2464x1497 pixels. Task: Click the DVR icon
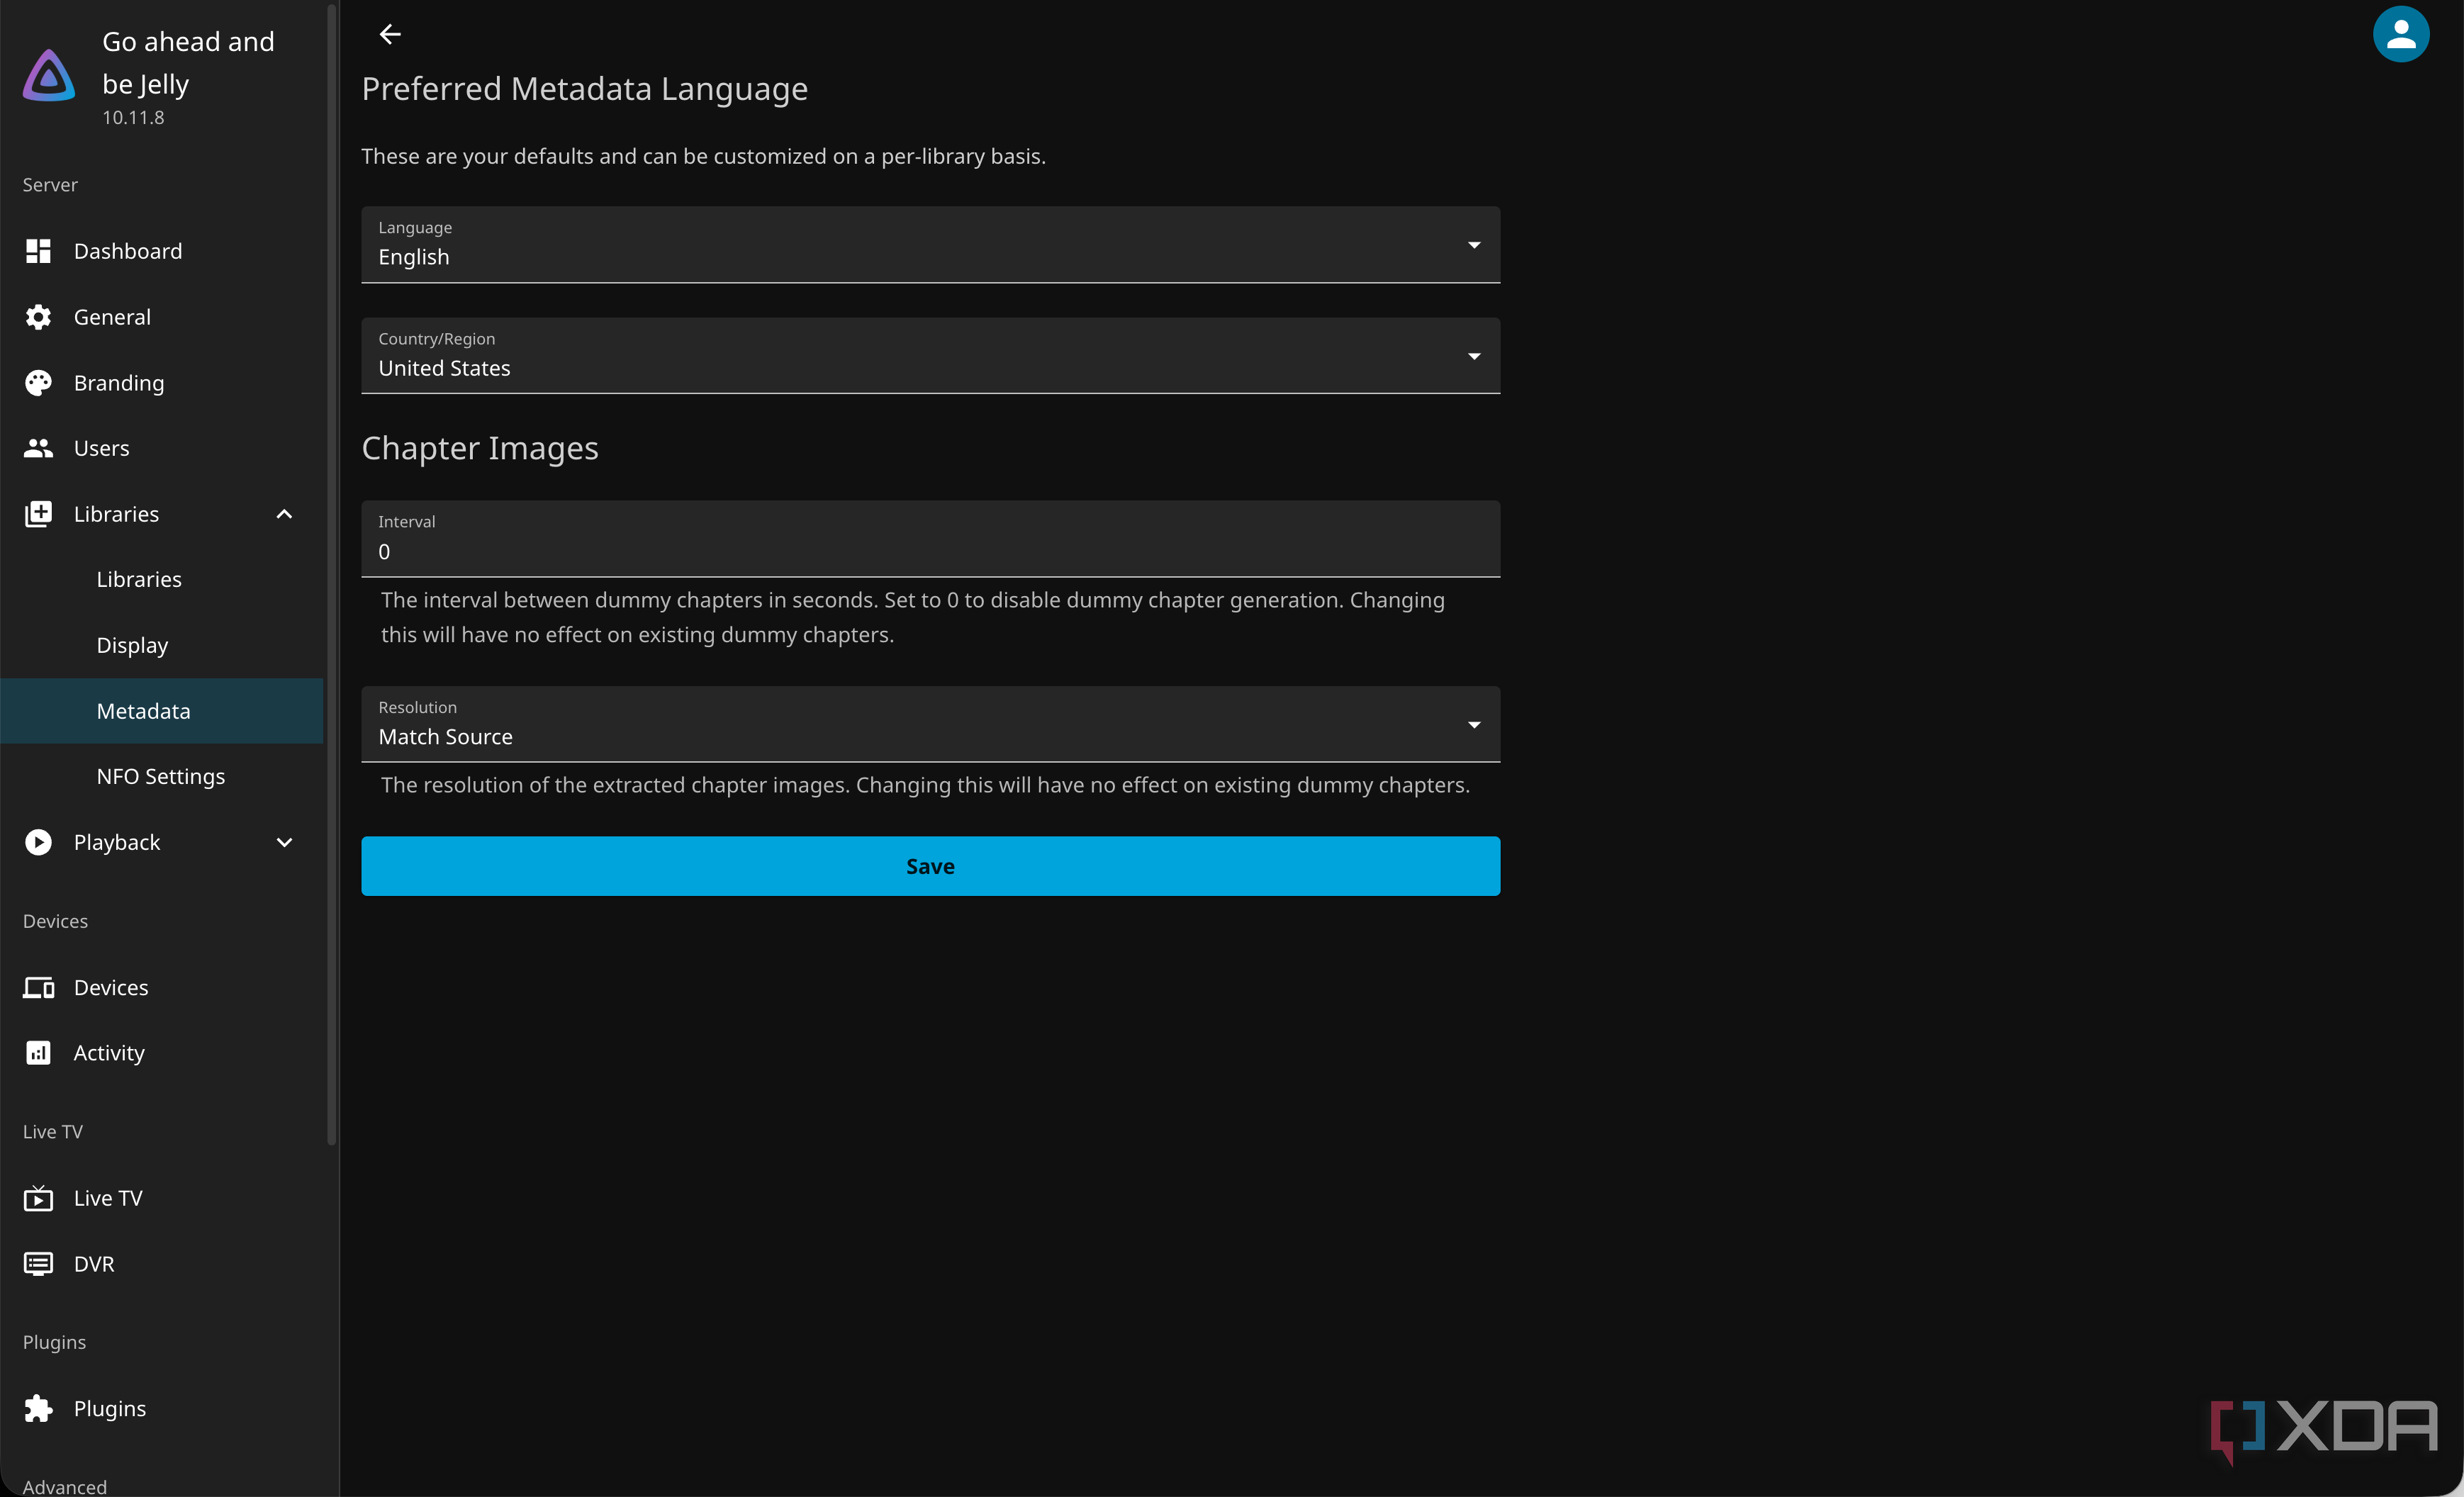[38, 1264]
